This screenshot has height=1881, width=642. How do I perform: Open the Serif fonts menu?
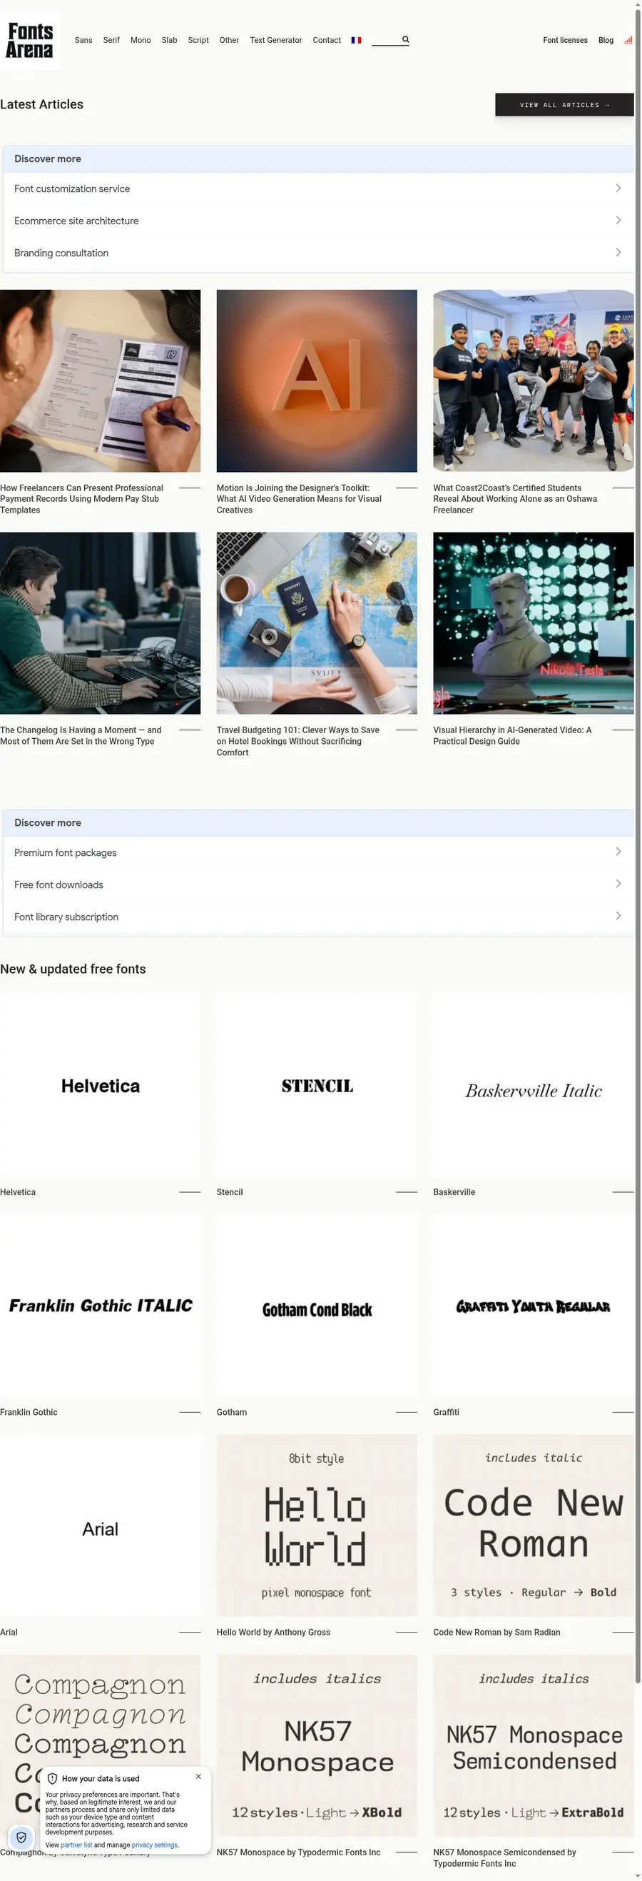(111, 40)
